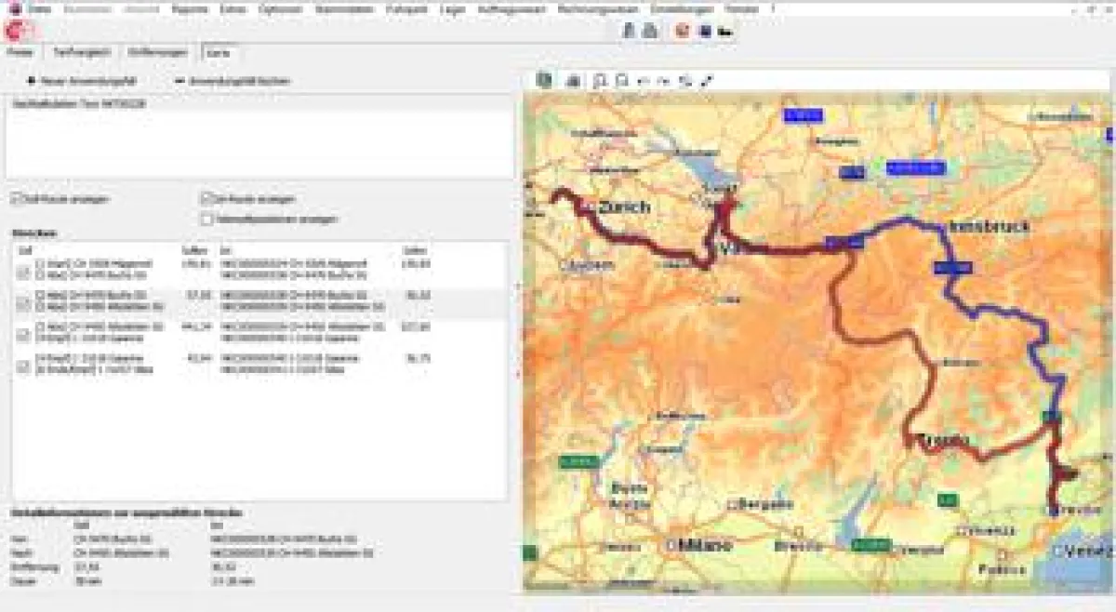The image size is (1116, 612).
Task: Click the forward navigation arrow on map toolbar
Action: pyautogui.click(x=665, y=80)
